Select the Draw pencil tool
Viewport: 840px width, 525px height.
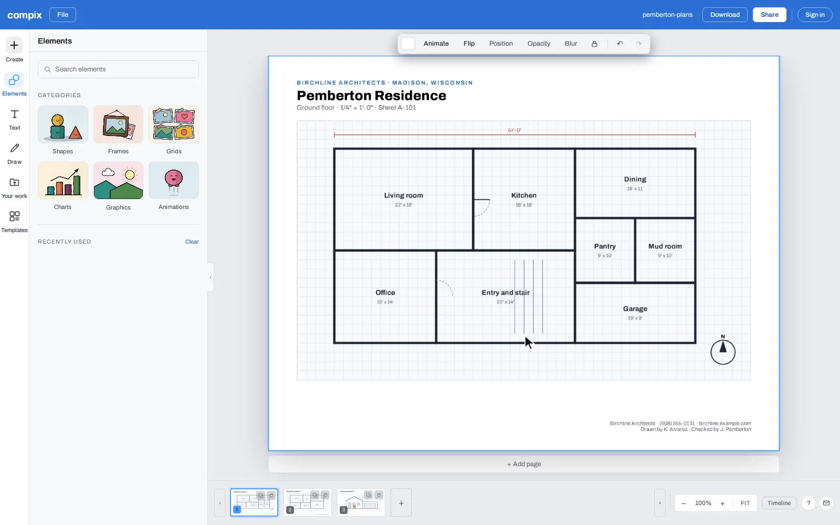coord(14,153)
